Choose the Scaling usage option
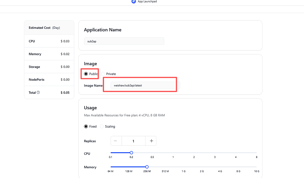304x178 pixels. [102, 126]
